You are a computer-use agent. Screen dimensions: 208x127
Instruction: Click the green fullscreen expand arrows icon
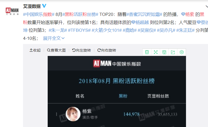click(x=156, y=52)
